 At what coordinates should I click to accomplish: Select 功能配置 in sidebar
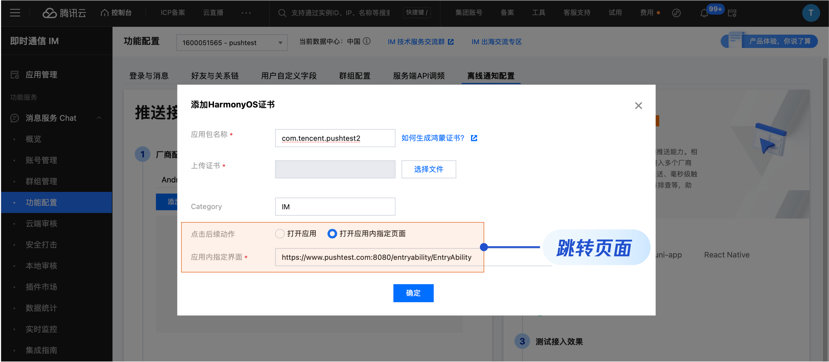tap(57, 203)
